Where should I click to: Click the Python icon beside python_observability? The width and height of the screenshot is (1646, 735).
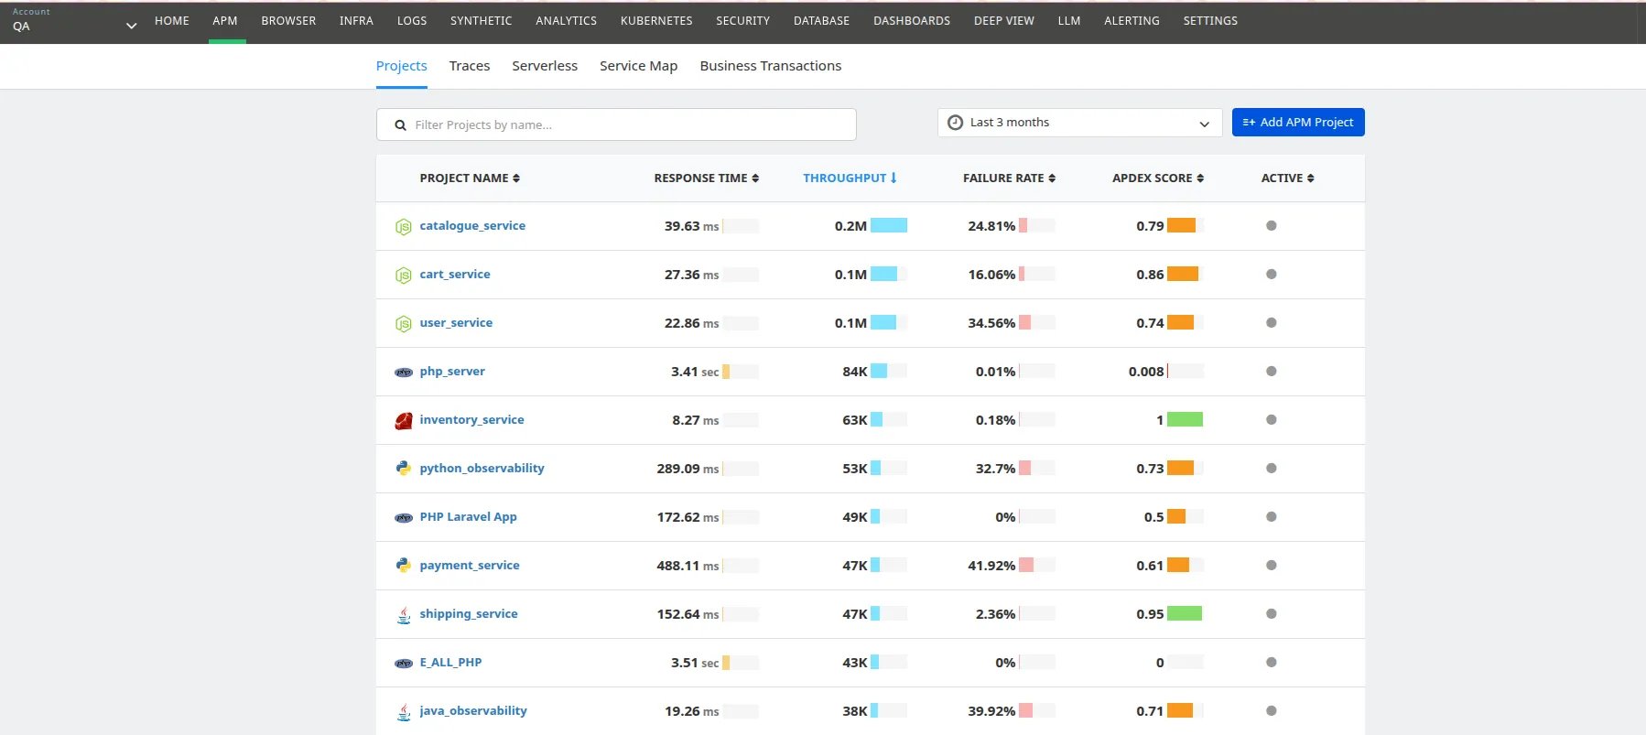pyautogui.click(x=403, y=468)
